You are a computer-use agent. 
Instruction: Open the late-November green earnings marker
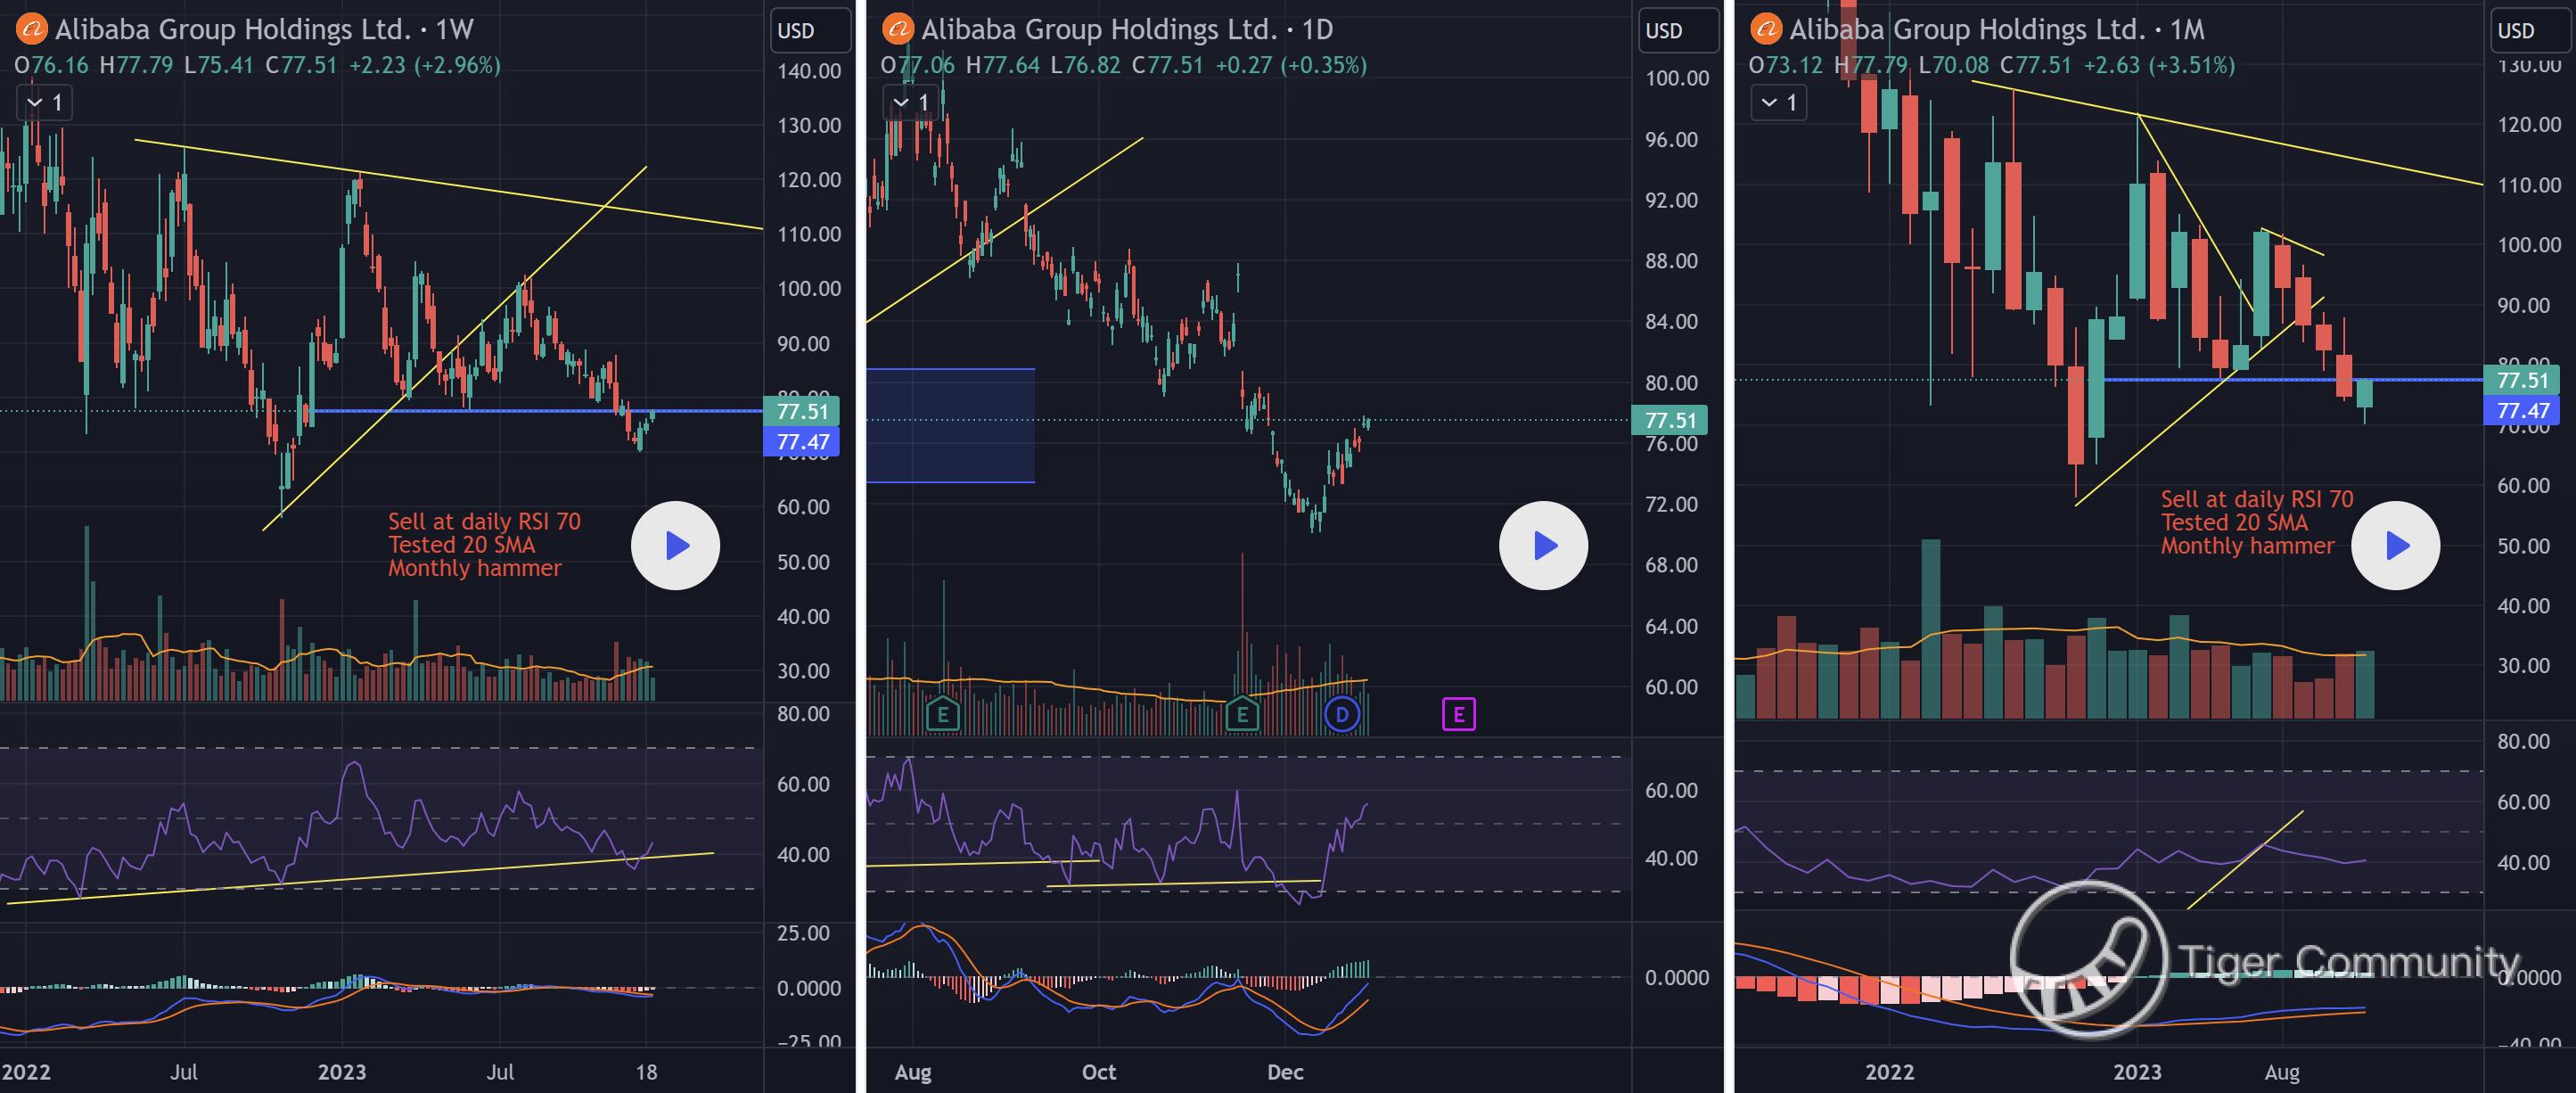point(1242,714)
